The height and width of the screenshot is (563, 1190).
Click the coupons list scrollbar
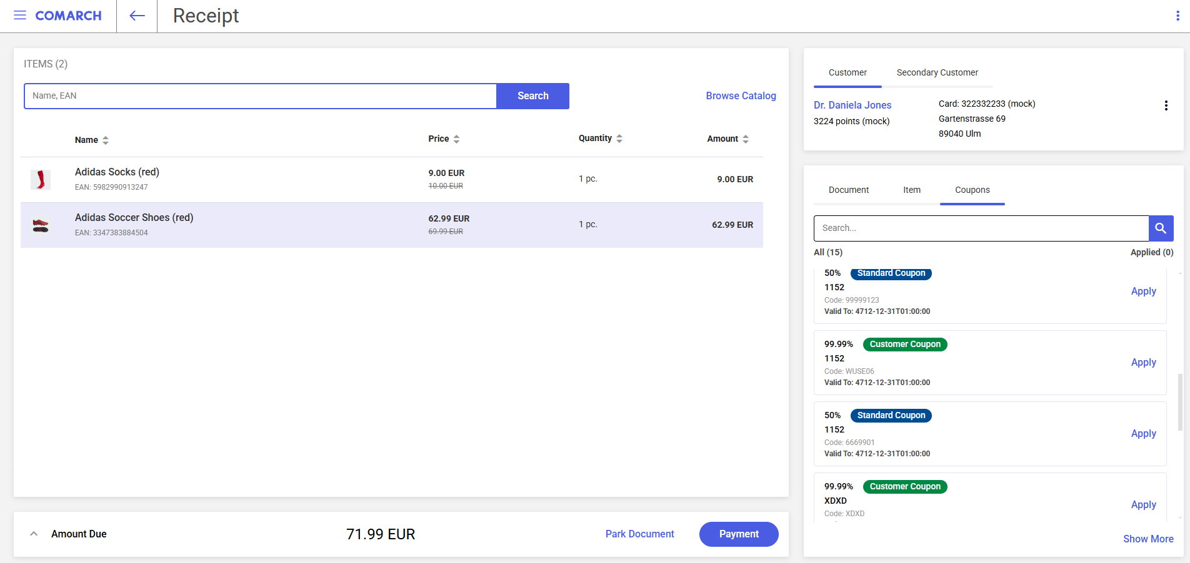(x=1180, y=402)
